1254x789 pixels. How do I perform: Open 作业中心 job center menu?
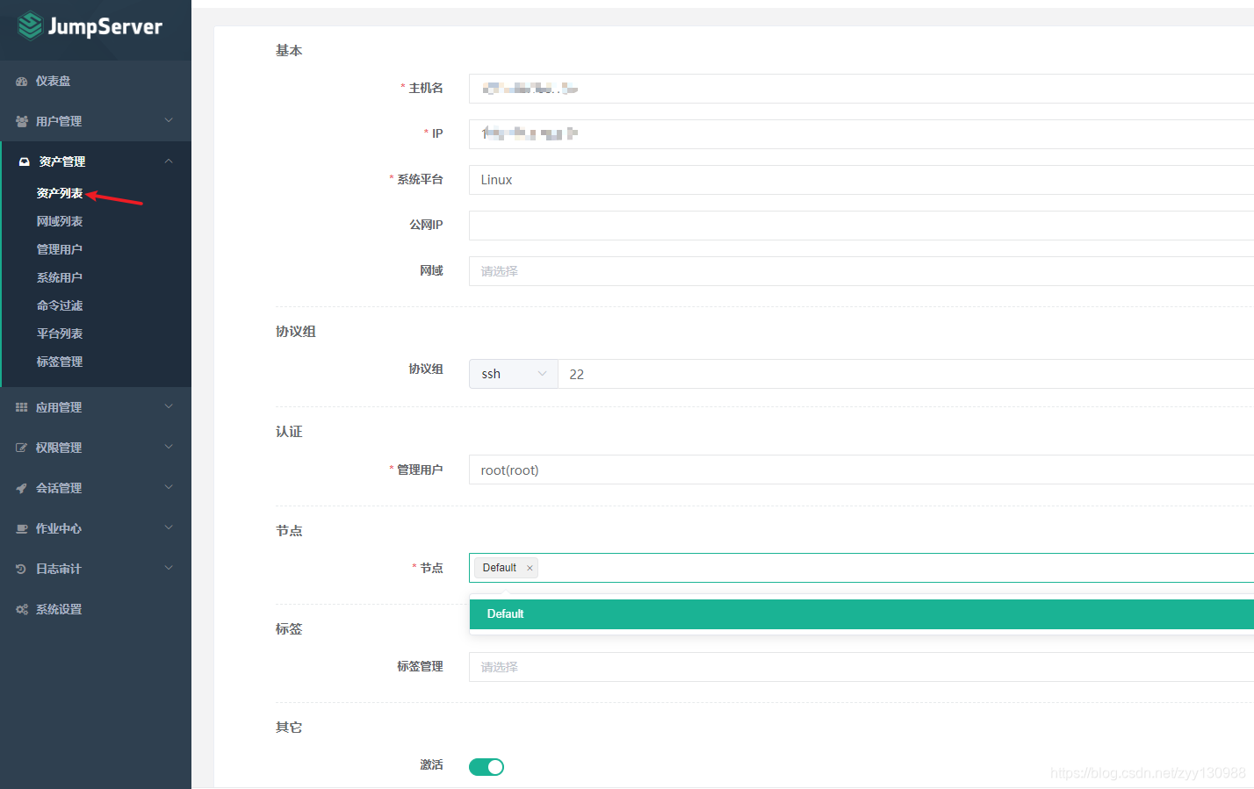click(96, 528)
